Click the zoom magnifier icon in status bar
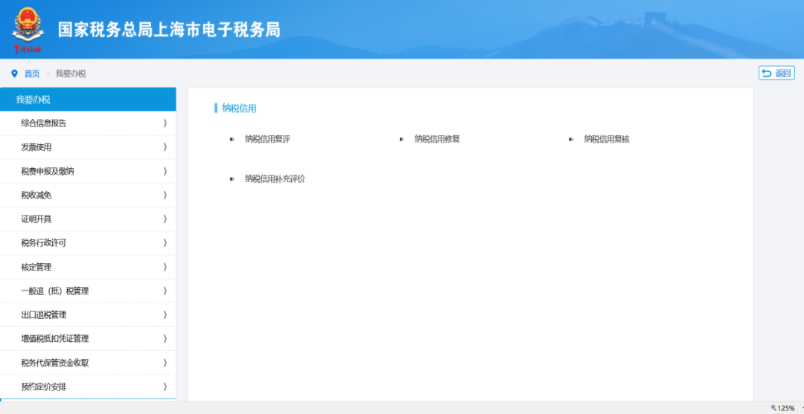Screen dimensions: 804x414 pos(773,408)
